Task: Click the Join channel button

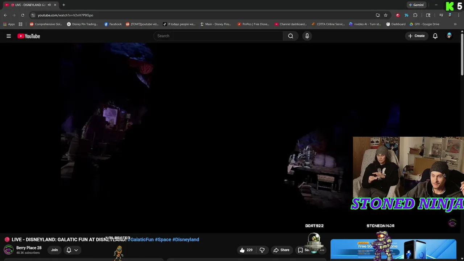Action: click(54, 250)
